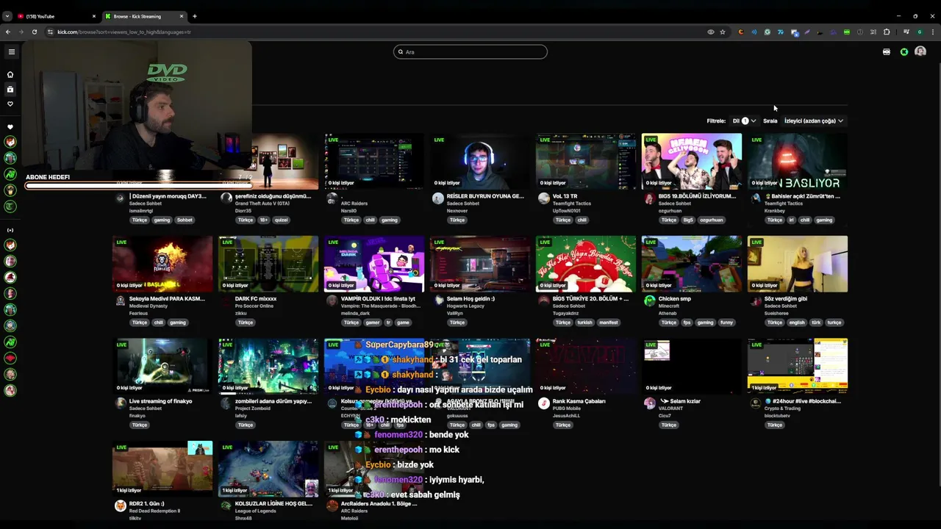Click JesusAchiLL channel avatar
This screenshot has height=529, width=941.
[x=543, y=403]
